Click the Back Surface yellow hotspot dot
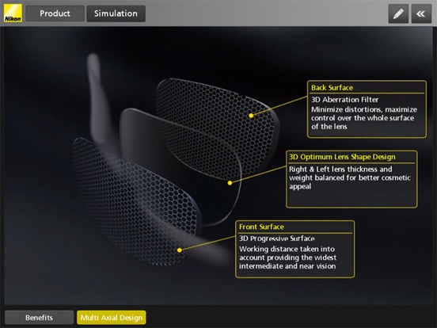Image resolution: width=437 pixels, height=328 pixels. pos(251,116)
